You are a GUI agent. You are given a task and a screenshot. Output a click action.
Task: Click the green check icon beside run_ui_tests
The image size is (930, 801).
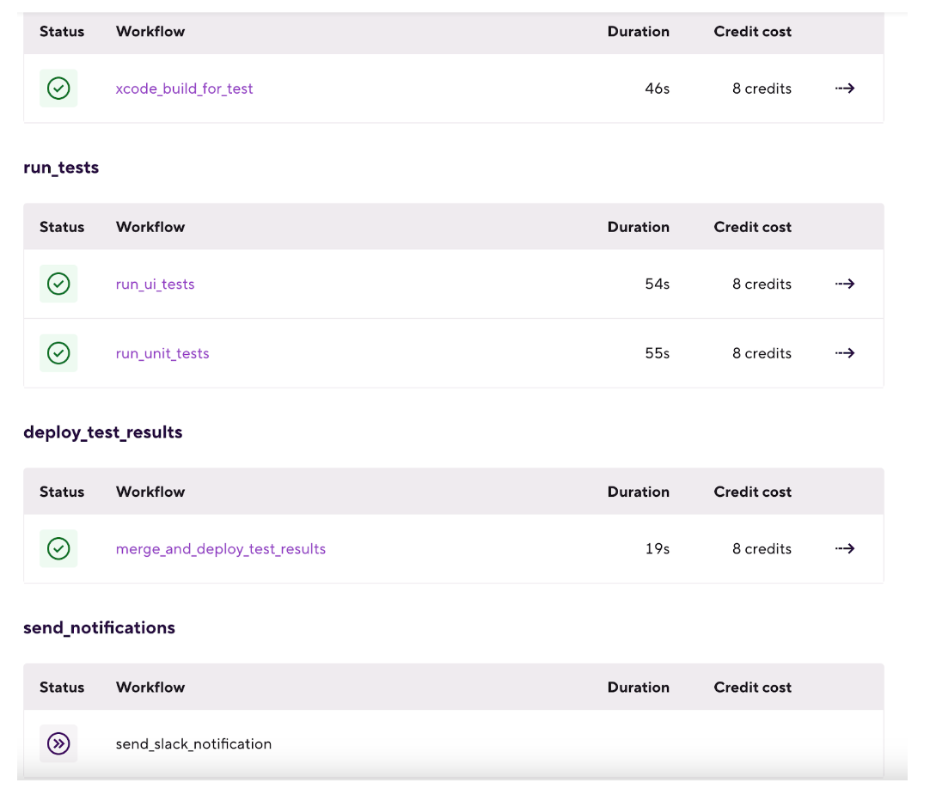tap(58, 284)
